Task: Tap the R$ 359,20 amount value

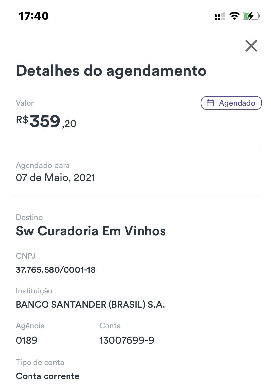Action: point(46,121)
